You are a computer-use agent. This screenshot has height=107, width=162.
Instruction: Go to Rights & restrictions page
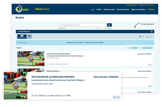point(138,9)
